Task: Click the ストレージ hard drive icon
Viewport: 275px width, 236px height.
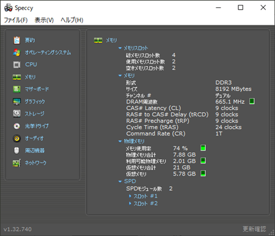Action: pyautogui.click(x=16, y=113)
